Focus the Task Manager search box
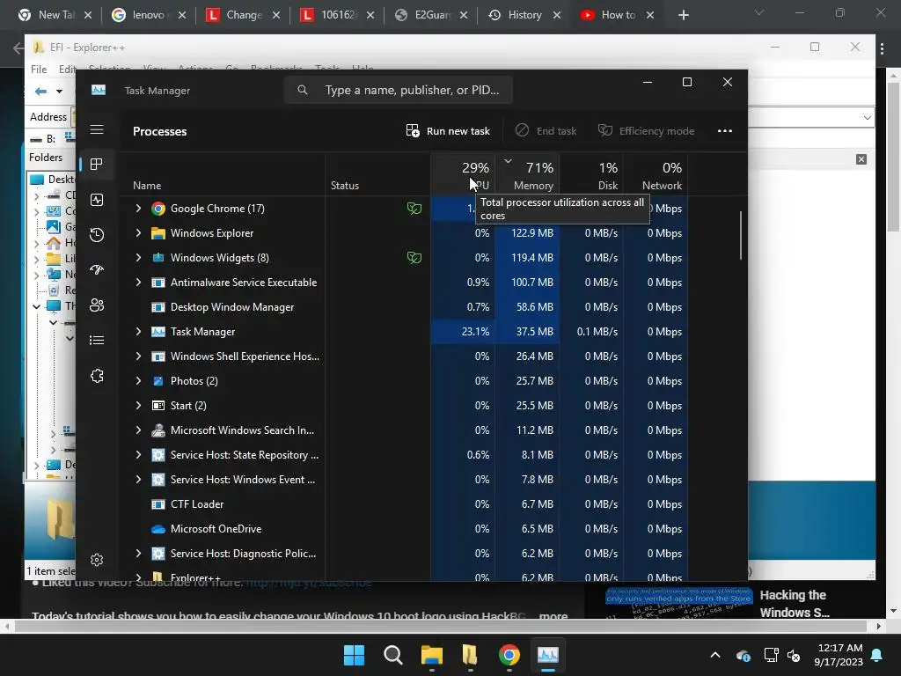Screen dimensions: 901x676 [x=399, y=91]
